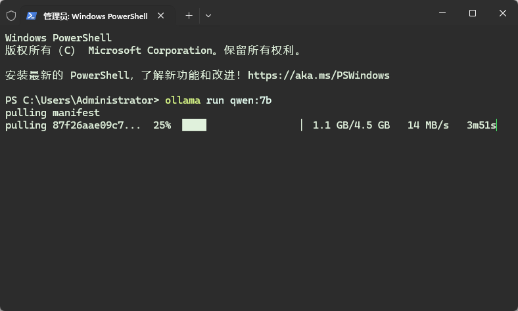Click the Microsoft Corporation copyright line
The image size is (518, 311).
click(x=153, y=51)
